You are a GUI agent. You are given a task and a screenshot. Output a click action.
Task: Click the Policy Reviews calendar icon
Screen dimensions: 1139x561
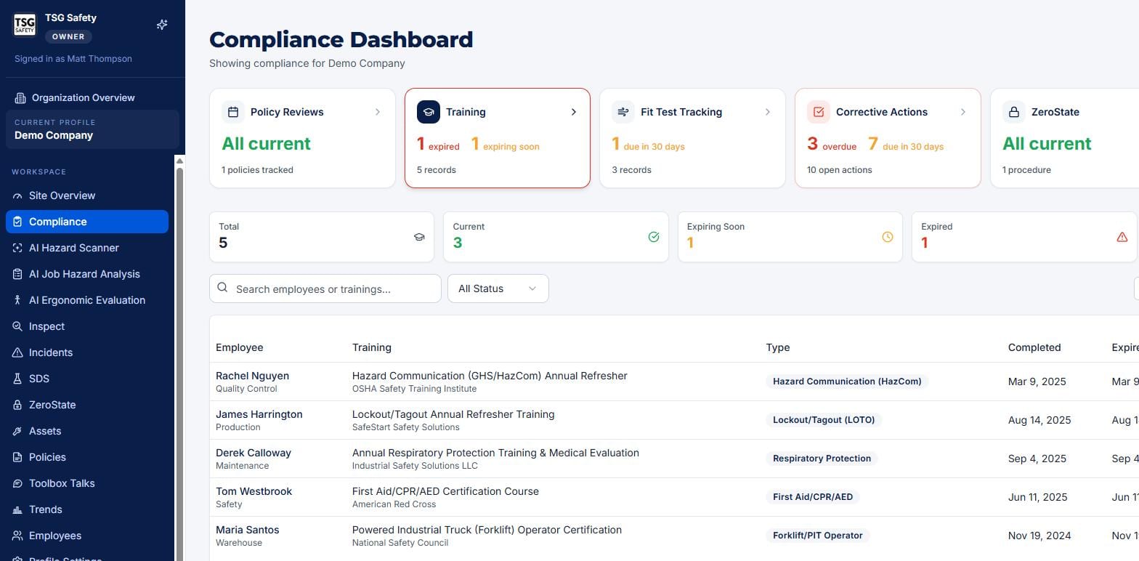(x=233, y=112)
